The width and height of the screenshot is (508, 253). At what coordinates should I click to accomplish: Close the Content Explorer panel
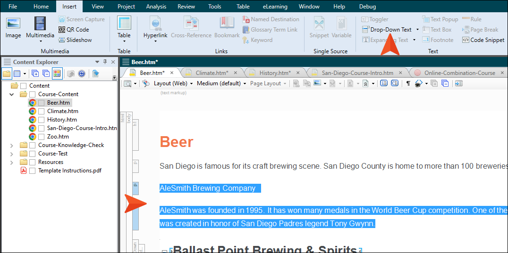click(113, 62)
